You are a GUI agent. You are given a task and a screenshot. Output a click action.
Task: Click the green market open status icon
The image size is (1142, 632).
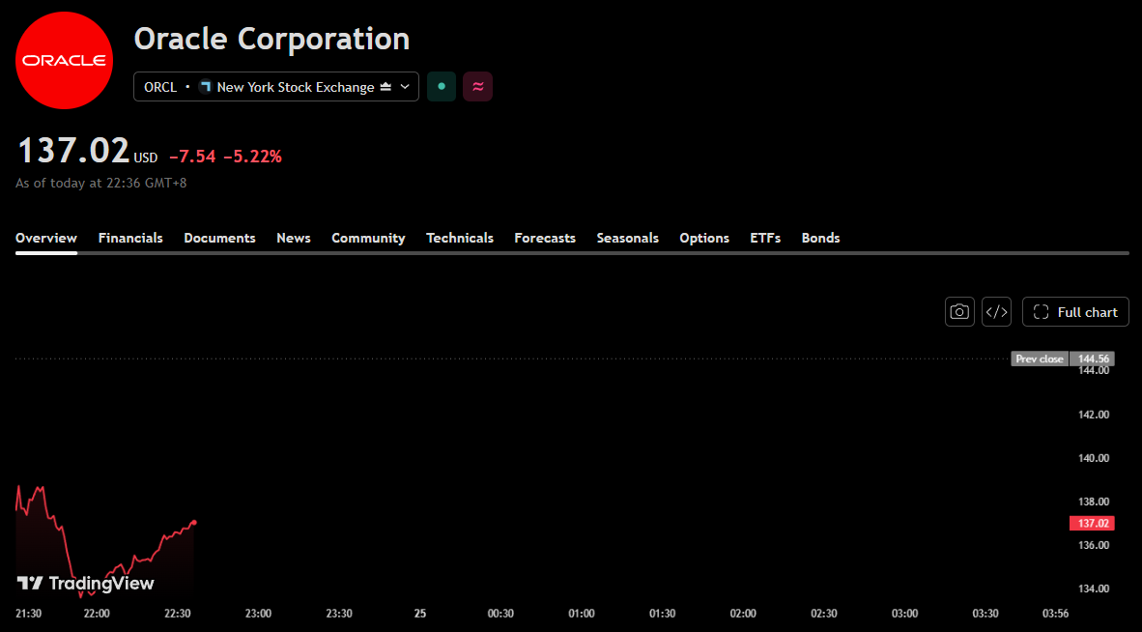click(442, 87)
